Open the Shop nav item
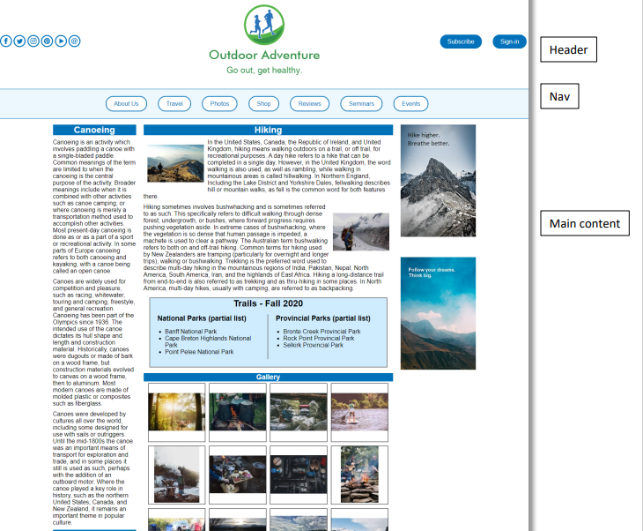 tap(263, 103)
